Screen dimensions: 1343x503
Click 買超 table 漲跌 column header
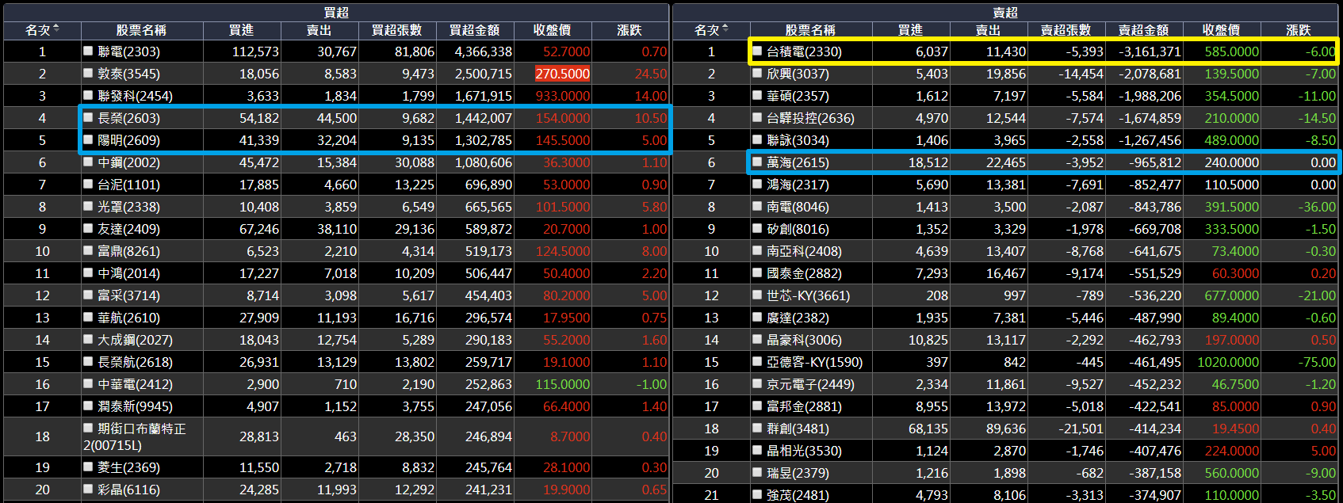click(x=629, y=29)
